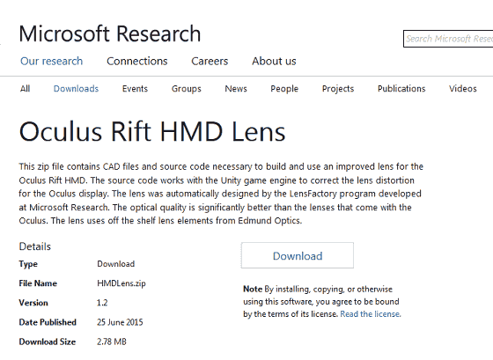This screenshot has height=360, width=493.
Task: Click the Oculus Rift HMD Lens heading
Action: pyautogui.click(x=152, y=131)
